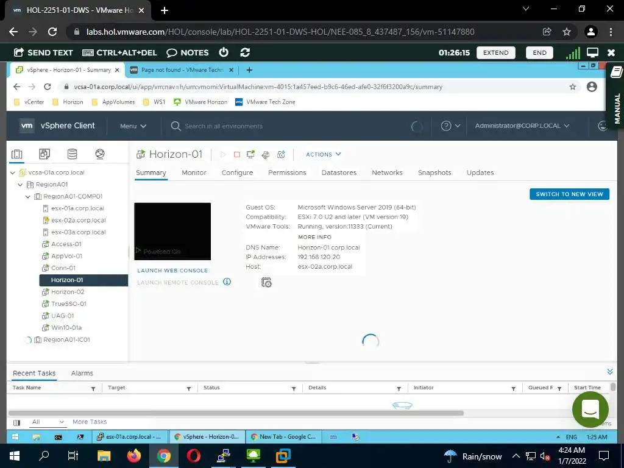Click LAUNCH WEB CONSOLE link
The image size is (624, 468).
coord(172,271)
